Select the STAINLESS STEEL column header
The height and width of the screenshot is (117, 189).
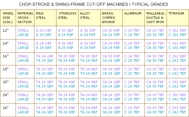click(67, 18)
